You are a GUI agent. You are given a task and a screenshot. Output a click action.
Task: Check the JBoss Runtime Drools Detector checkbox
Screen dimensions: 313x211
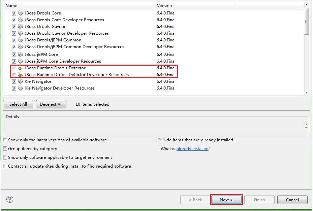(x=14, y=68)
